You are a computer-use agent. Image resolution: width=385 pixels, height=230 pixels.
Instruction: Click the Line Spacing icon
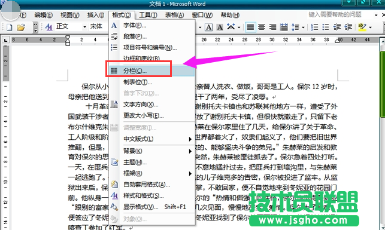[x=295, y=27]
